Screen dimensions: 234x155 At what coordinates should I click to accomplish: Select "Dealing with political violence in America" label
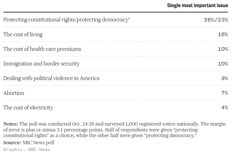pyautogui.click(x=51, y=78)
